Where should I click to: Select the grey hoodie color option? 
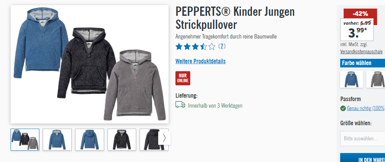click(376, 79)
